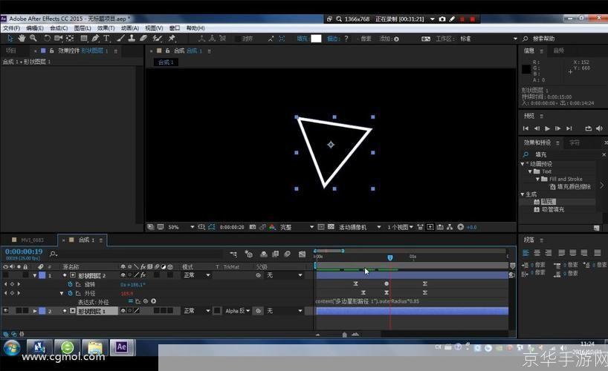Open the Alpha track matte dropdown
The image size is (608, 371).
click(x=237, y=311)
